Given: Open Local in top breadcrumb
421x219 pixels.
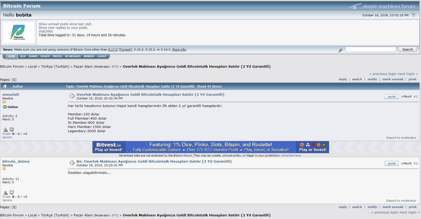Looking at the screenshot, I should click(x=32, y=67).
